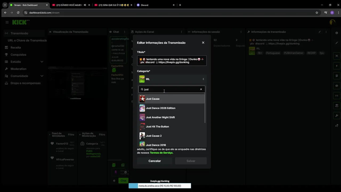Open Drops e recompensas in sidebar
Viewport: 341px width, 192px height.
coord(25,83)
